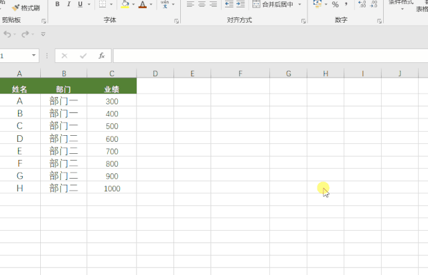Align text right
Viewport: 428px width, 275px height.
point(213,4)
